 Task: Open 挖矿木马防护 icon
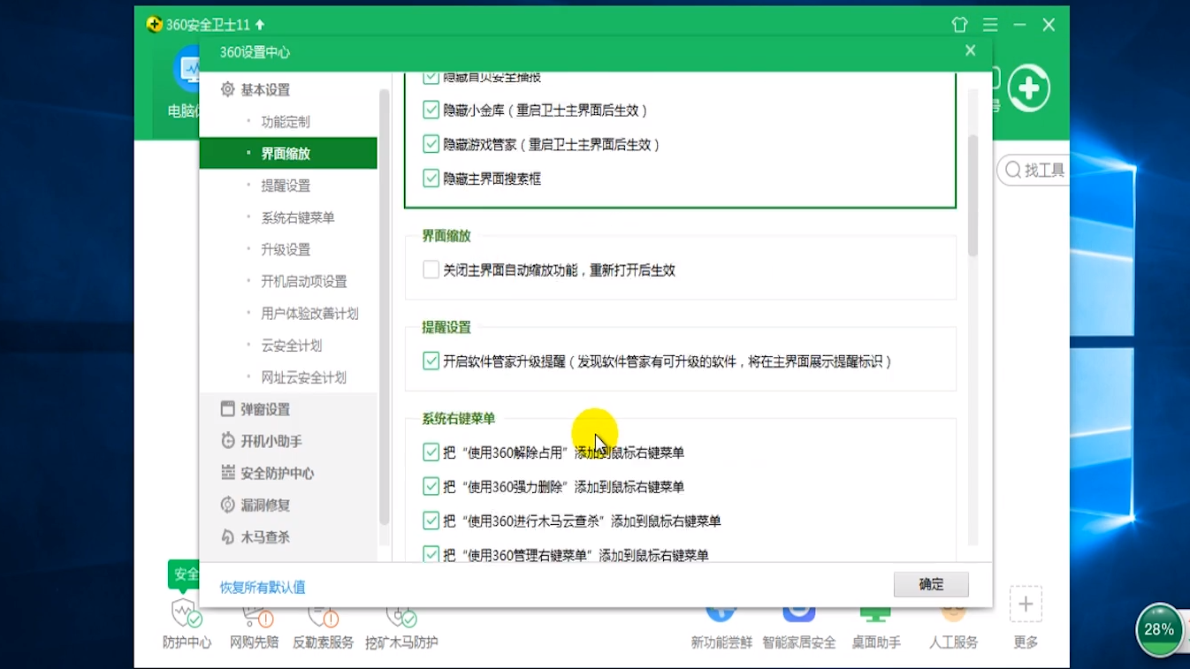(x=401, y=616)
